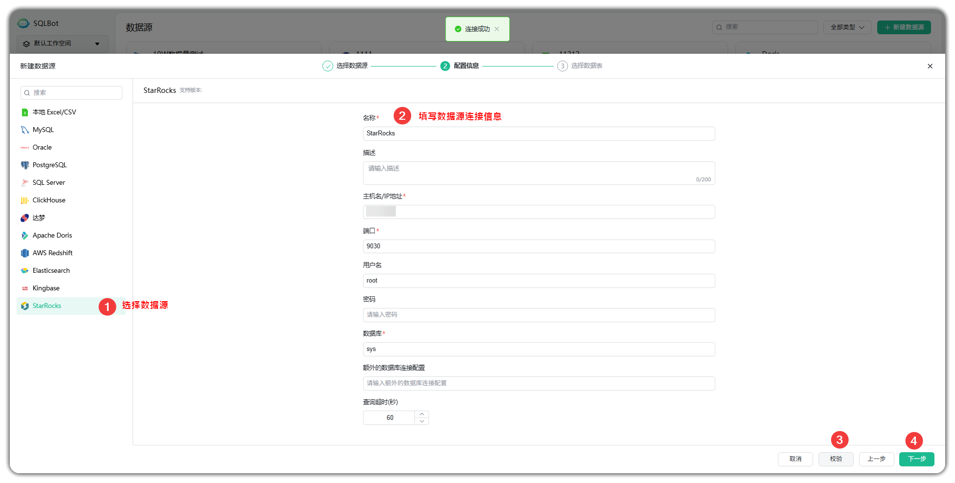Viewport: 955px width, 483px height.
Task: Expand the all types filter dropdown
Action: [847, 27]
